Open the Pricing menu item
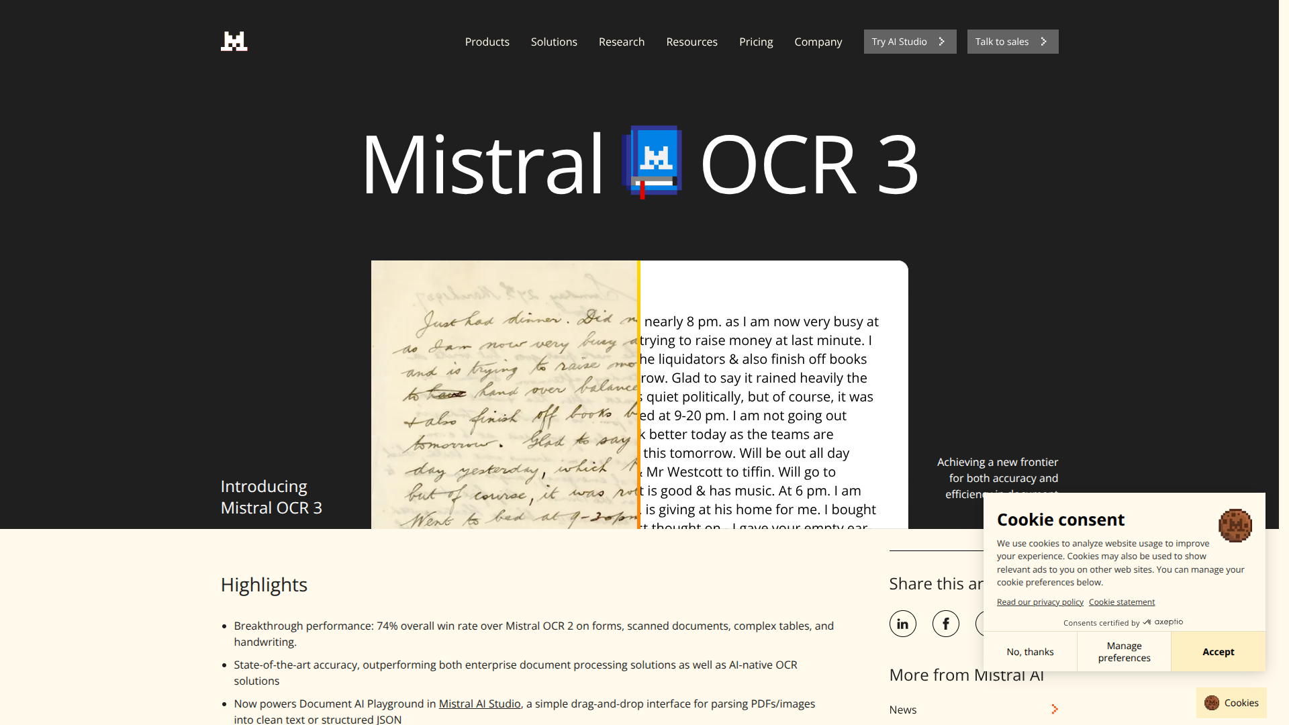Screen dimensions: 1289x725 coord(756,42)
